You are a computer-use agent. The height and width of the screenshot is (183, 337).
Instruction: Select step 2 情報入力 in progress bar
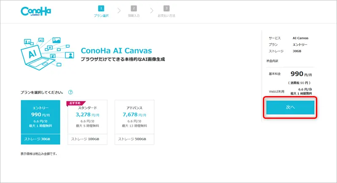tap(134, 12)
